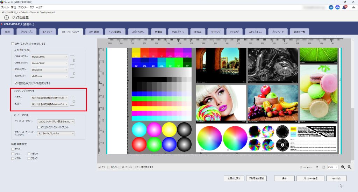Click the refresh preview icon

coord(317,167)
